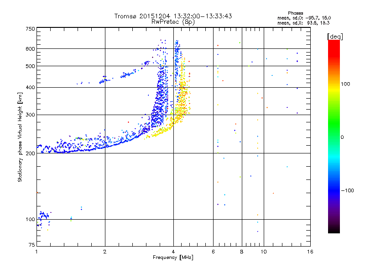This screenshot has height=274, width=365.
Task: Click the '600' y-axis tick label
Action: pos(31,49)
